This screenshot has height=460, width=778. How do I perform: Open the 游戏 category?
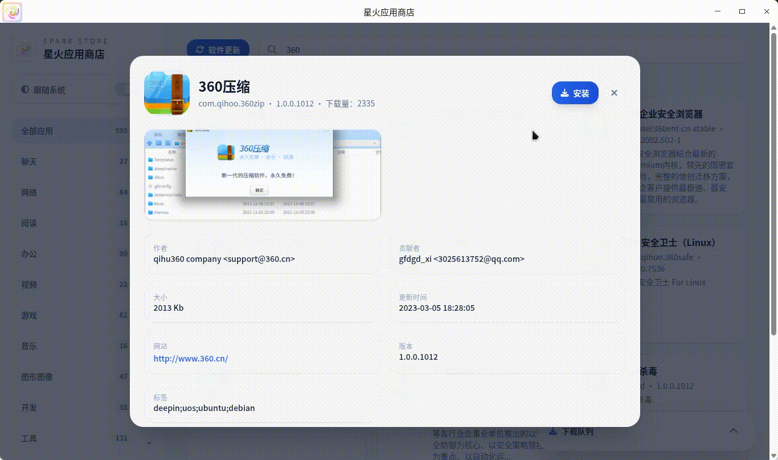[x=29, y=315]
